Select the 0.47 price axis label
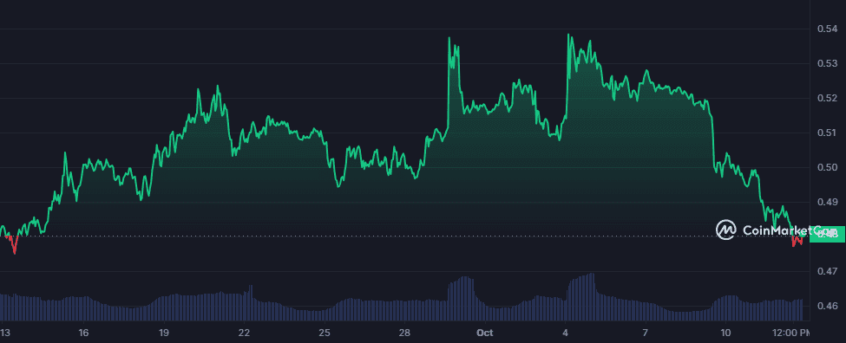The width and height of the screenshot is (846, 343). click(x=829, y=271)
